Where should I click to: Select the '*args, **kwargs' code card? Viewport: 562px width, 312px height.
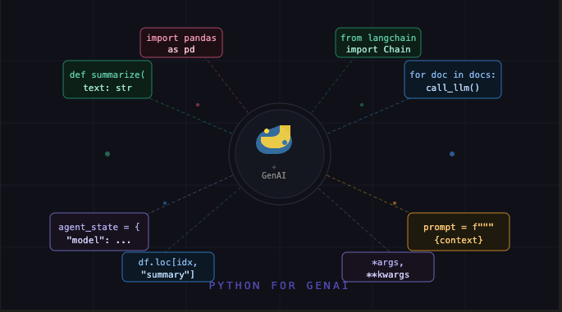pos(388,267)
